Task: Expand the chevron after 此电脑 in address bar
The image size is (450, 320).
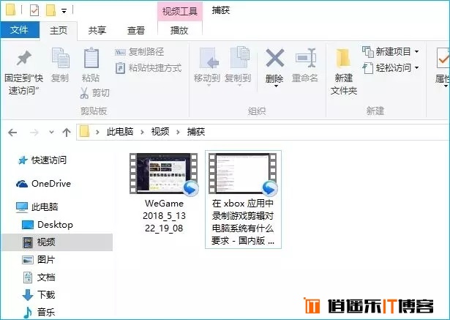Action: pyautogui.click(x=142, y=132)
